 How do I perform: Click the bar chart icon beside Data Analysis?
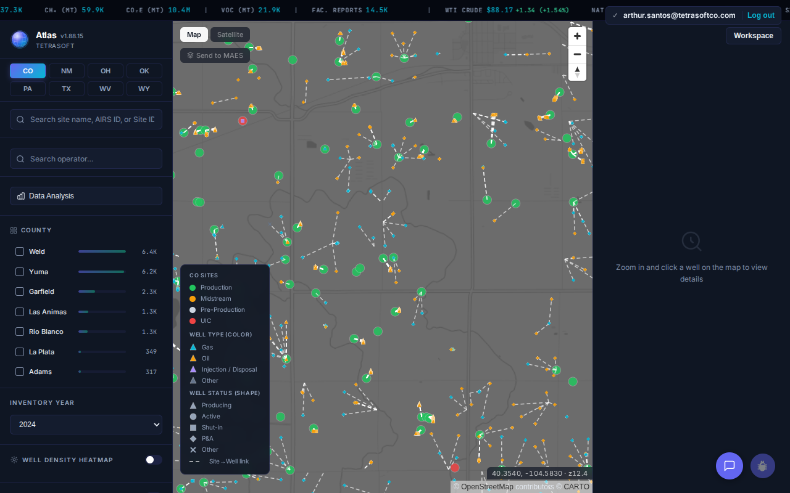click(x=21, y=196)
